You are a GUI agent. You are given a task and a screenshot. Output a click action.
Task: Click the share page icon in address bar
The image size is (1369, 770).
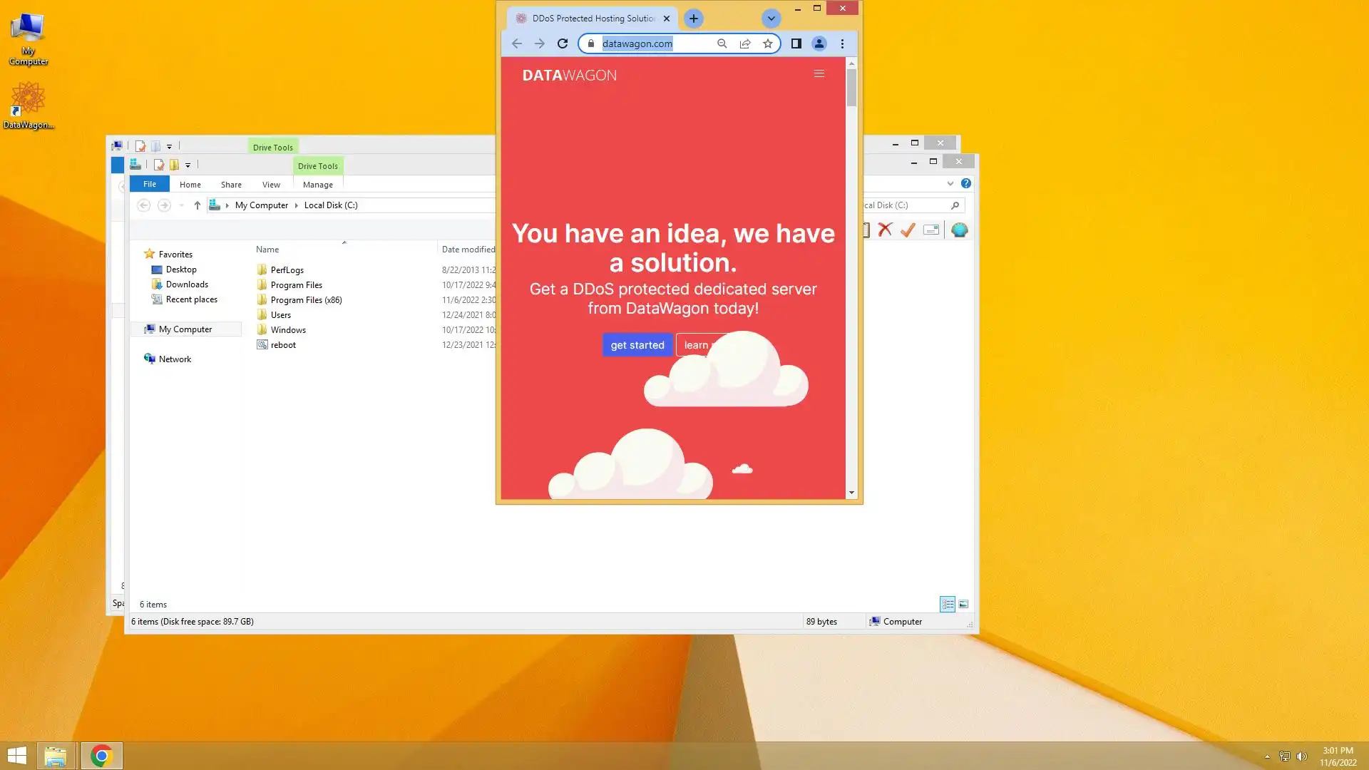(x=745, y=43)
